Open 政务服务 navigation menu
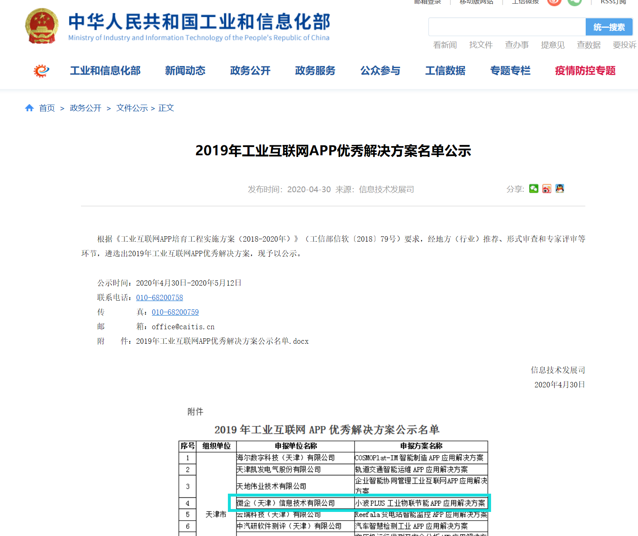The width and height of the screenshot is (638, 536). pos(315,71)
